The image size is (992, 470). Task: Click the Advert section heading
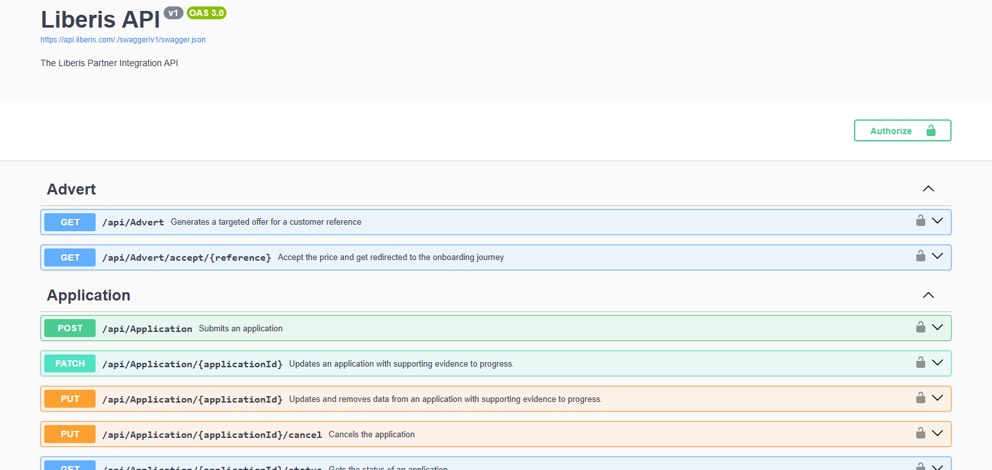71,189
